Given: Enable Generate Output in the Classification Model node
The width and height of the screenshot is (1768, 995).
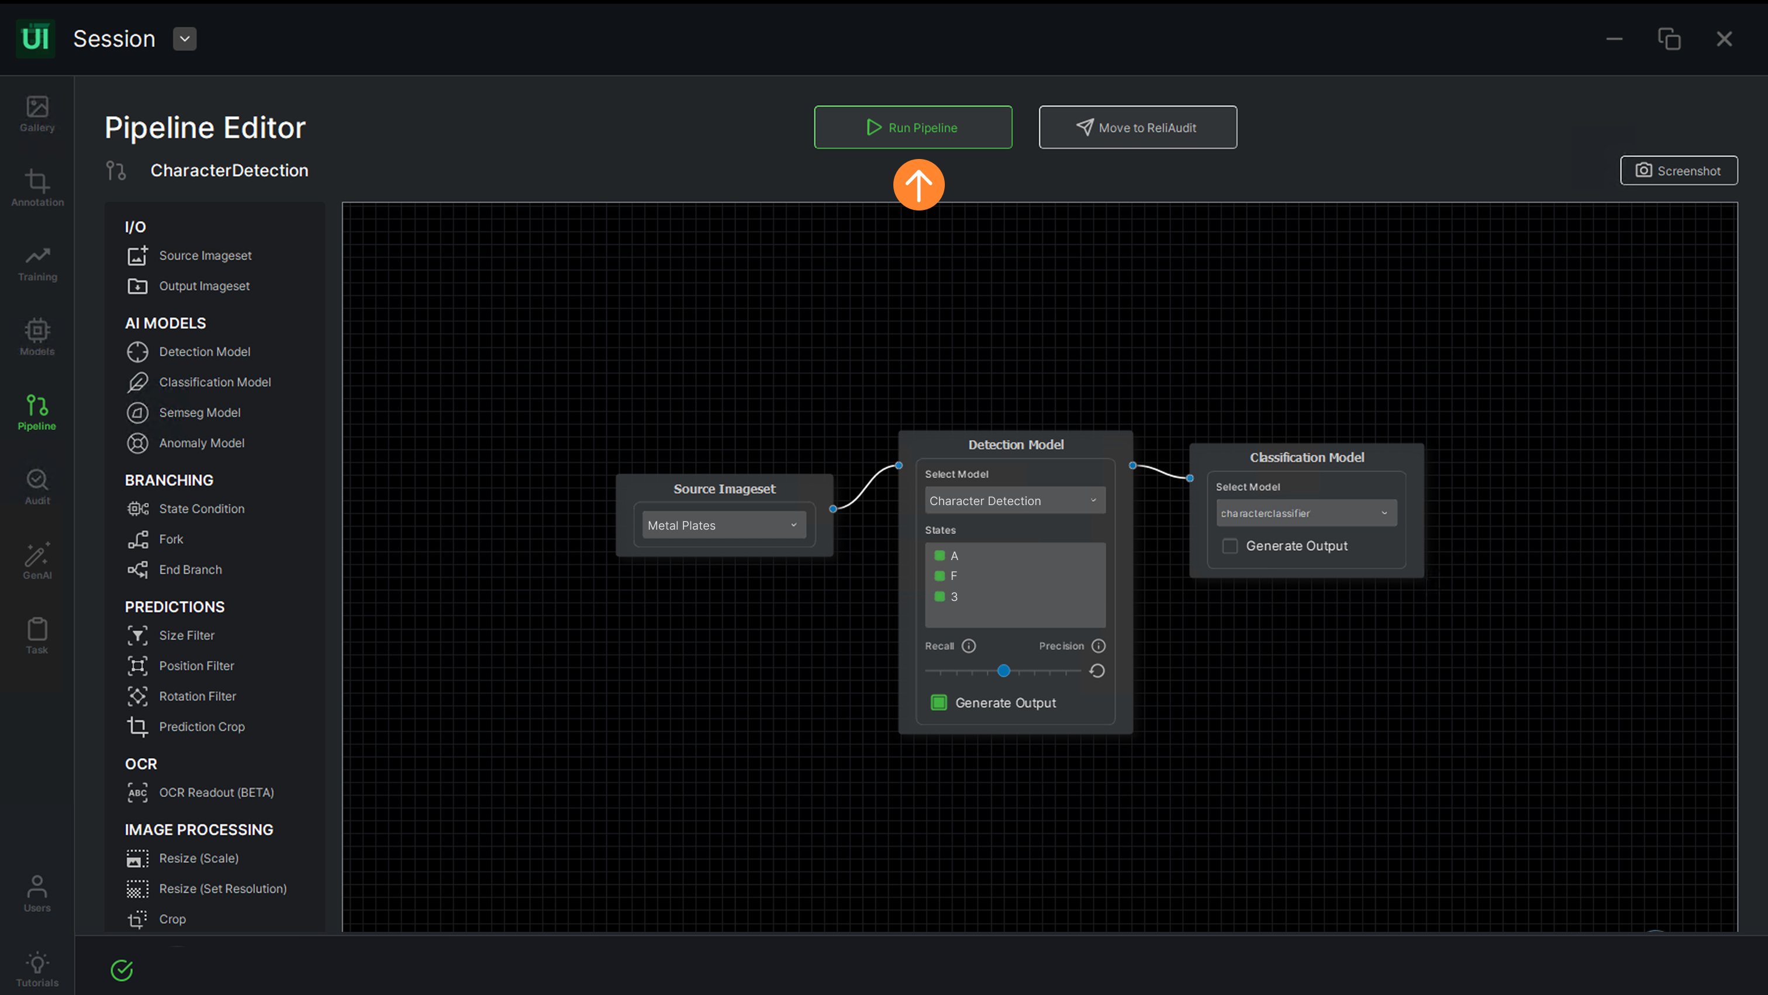Looking at the screenshot, I should coord(1230,545).
